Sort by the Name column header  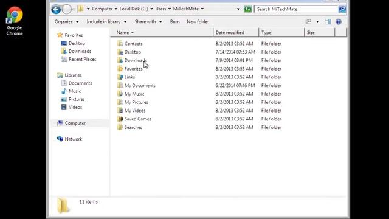pyautogui.click(x=161, y=32)
